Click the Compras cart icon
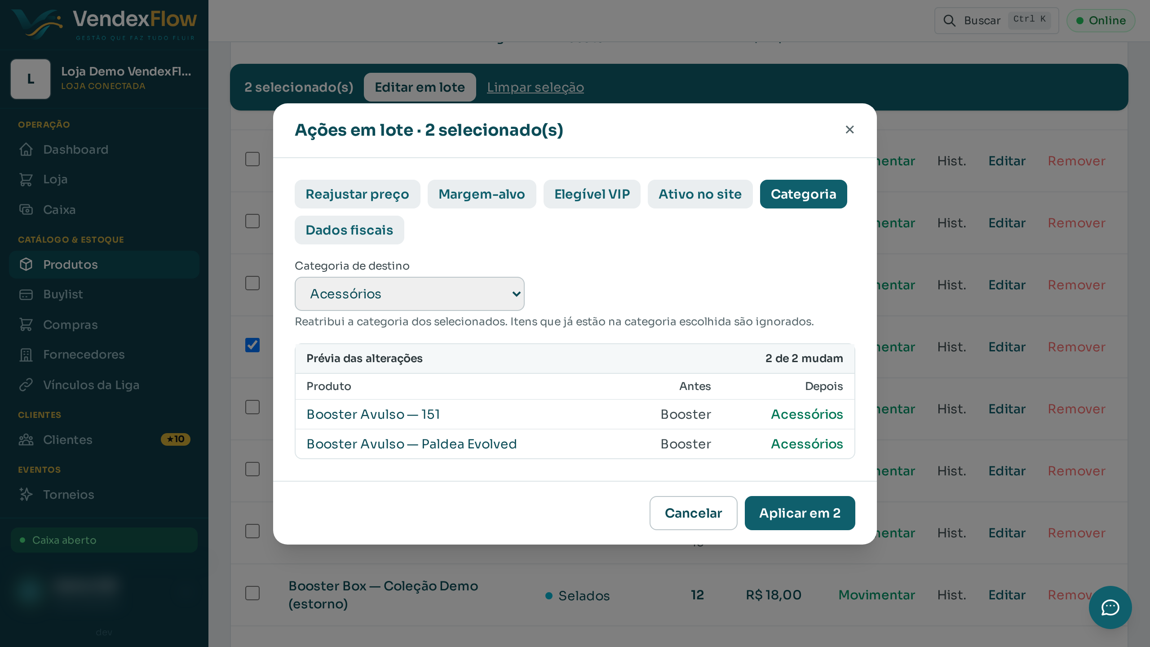This screenshot has height=647, width=1150. coord(26,324)
